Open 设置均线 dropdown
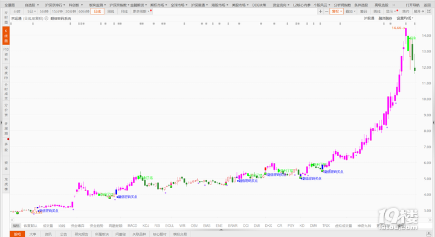 pos(405,18)
